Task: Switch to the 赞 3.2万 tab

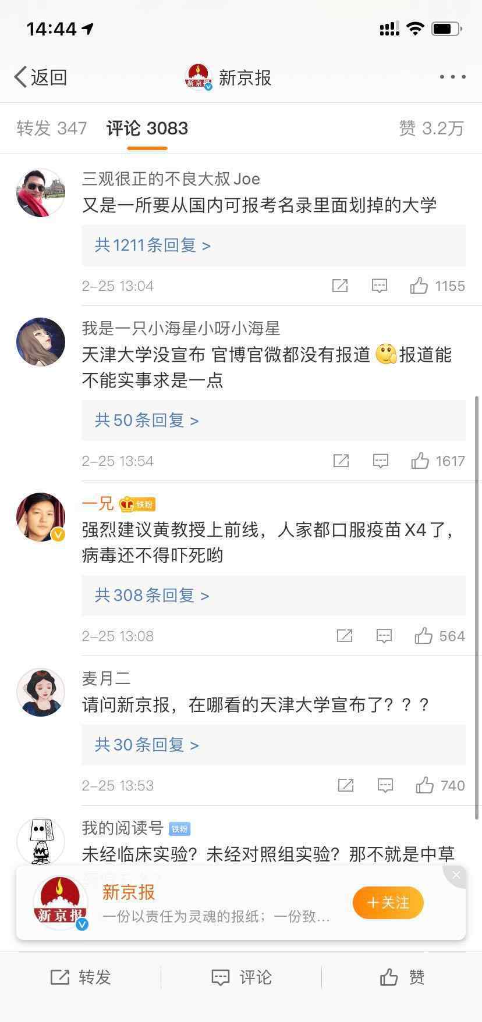Action: (x=431, y=129)
